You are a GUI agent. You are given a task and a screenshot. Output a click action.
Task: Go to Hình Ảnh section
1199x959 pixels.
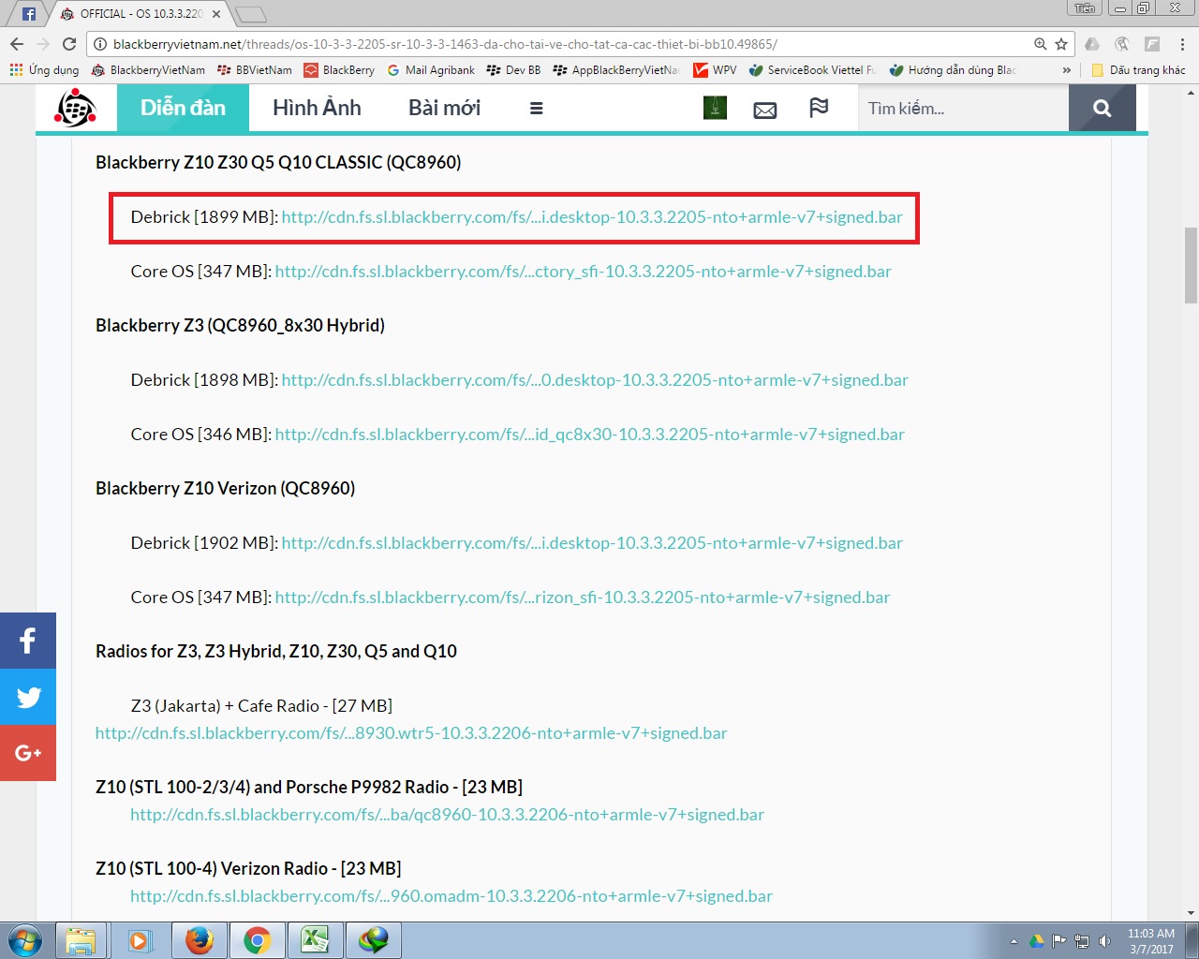pos(317,109)
